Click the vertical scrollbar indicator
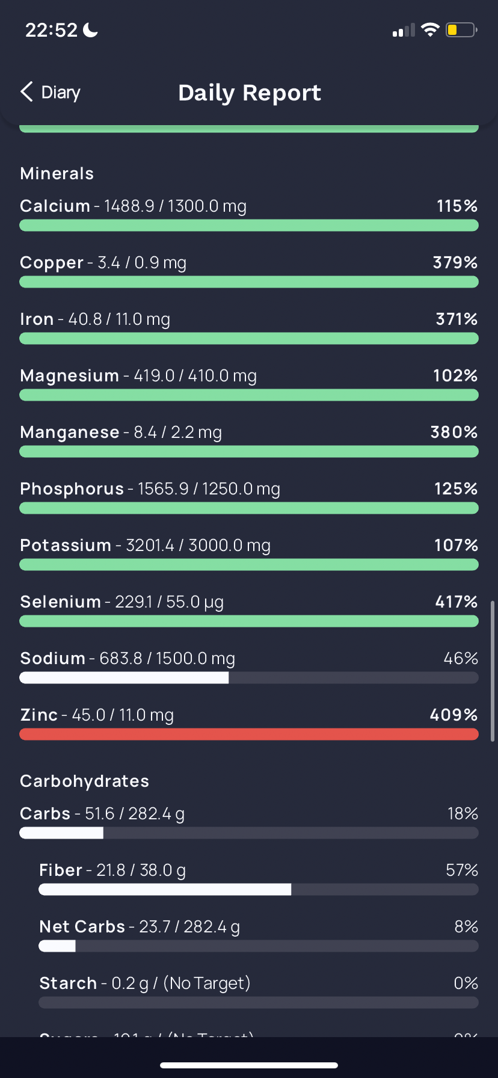Screen dimensions: 498x1078 click(x=493, y=670)
